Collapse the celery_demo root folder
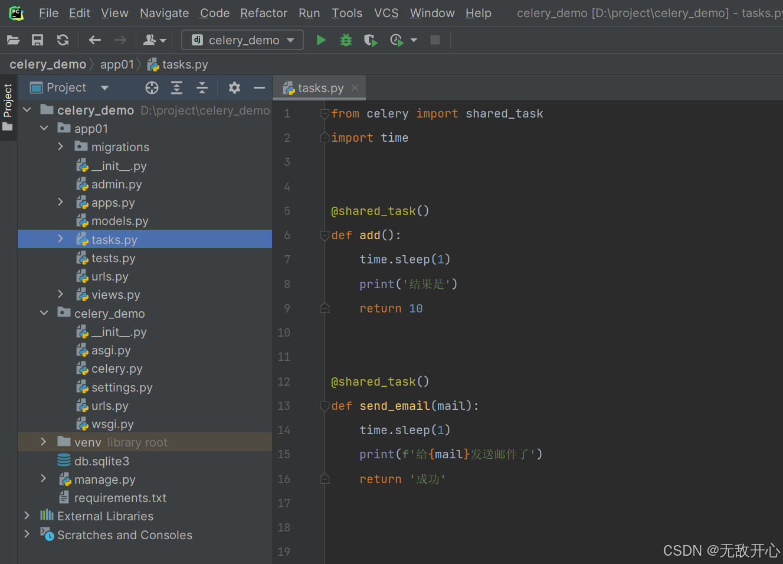The image size is (783, 564). [x=27, y=110]
